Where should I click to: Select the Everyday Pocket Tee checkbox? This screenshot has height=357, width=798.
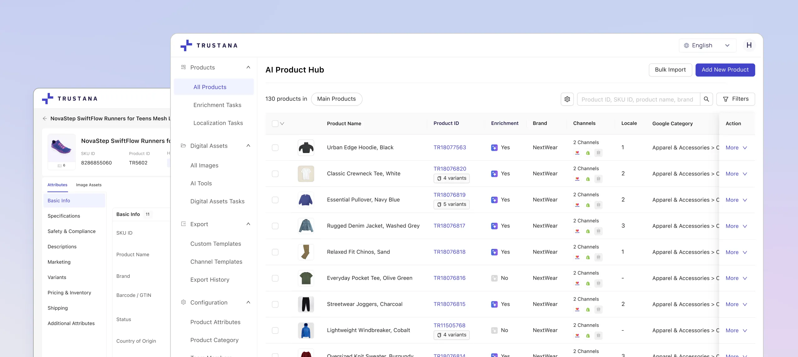[x=275, y=278]
